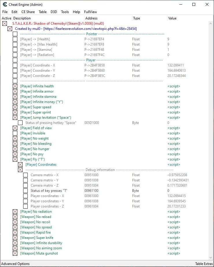Click the Cheat Engine logo icon in title bar
Screen dimensions: 214x267
tap(5, 5)
